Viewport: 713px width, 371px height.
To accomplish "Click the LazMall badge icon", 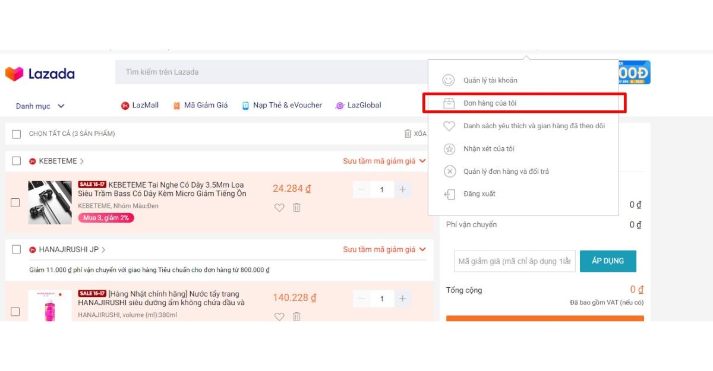I will point(125,106).
